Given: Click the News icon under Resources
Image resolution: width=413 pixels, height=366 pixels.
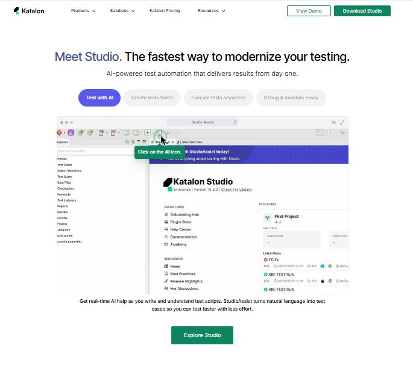Looking at the screenshot, I should 166,266.
